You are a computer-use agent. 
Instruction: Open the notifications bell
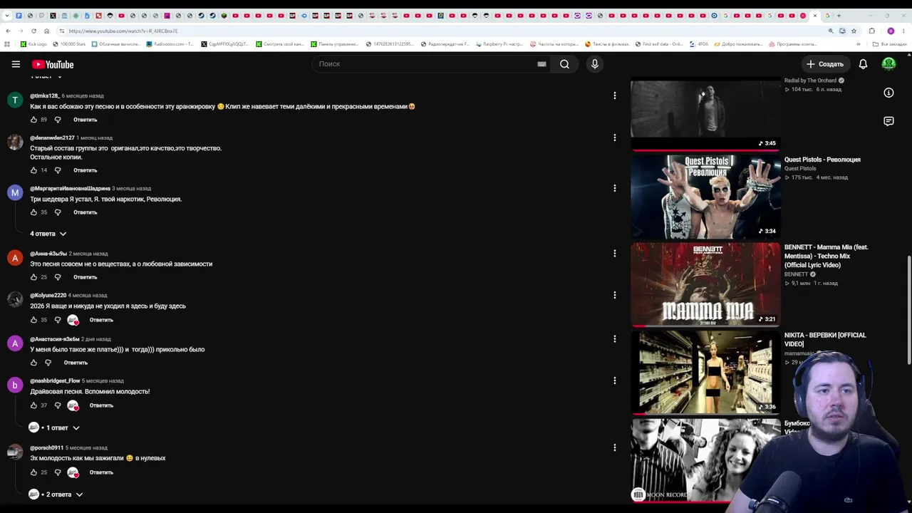[x=863, y=64]
